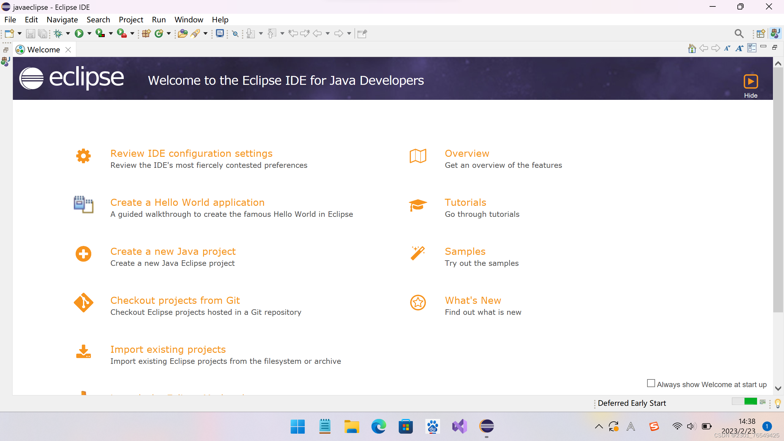
Task: Click the welcome page scroll down arrow
Action: (x=778, y=388)
